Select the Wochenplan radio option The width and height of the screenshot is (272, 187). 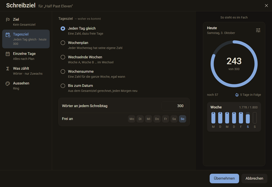(63, 43)
